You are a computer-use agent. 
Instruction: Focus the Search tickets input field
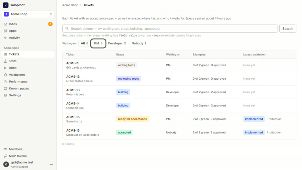pos(170,29)
